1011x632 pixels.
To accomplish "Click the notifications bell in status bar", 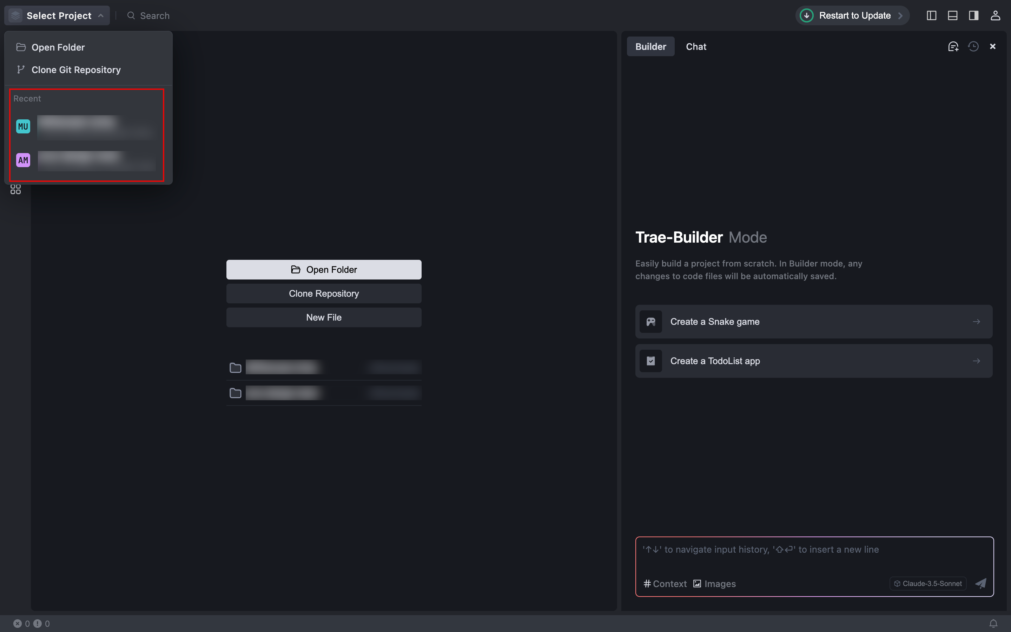I will [x=993, y=623].
